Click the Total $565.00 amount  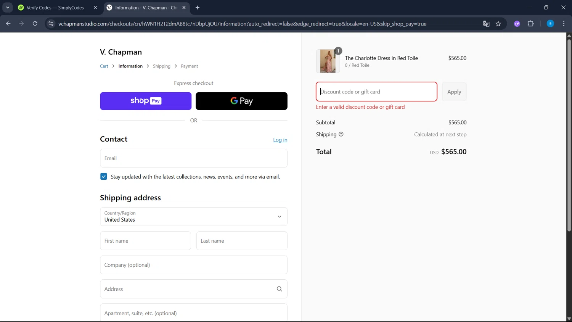[x=454, y=151]
